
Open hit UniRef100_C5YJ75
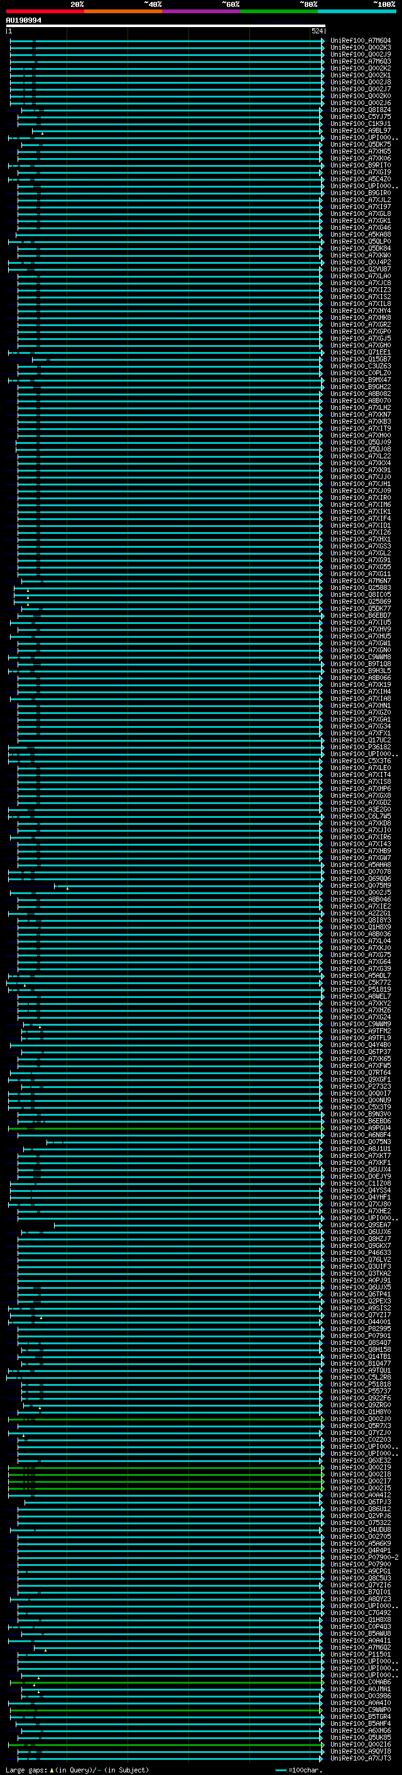click(x=360, y=117)
